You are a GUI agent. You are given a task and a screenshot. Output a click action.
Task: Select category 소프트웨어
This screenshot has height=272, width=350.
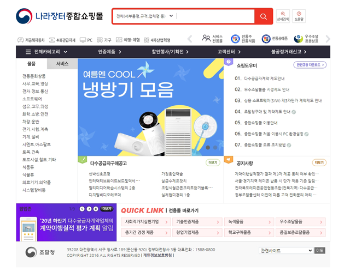click(x=32, y=99)
